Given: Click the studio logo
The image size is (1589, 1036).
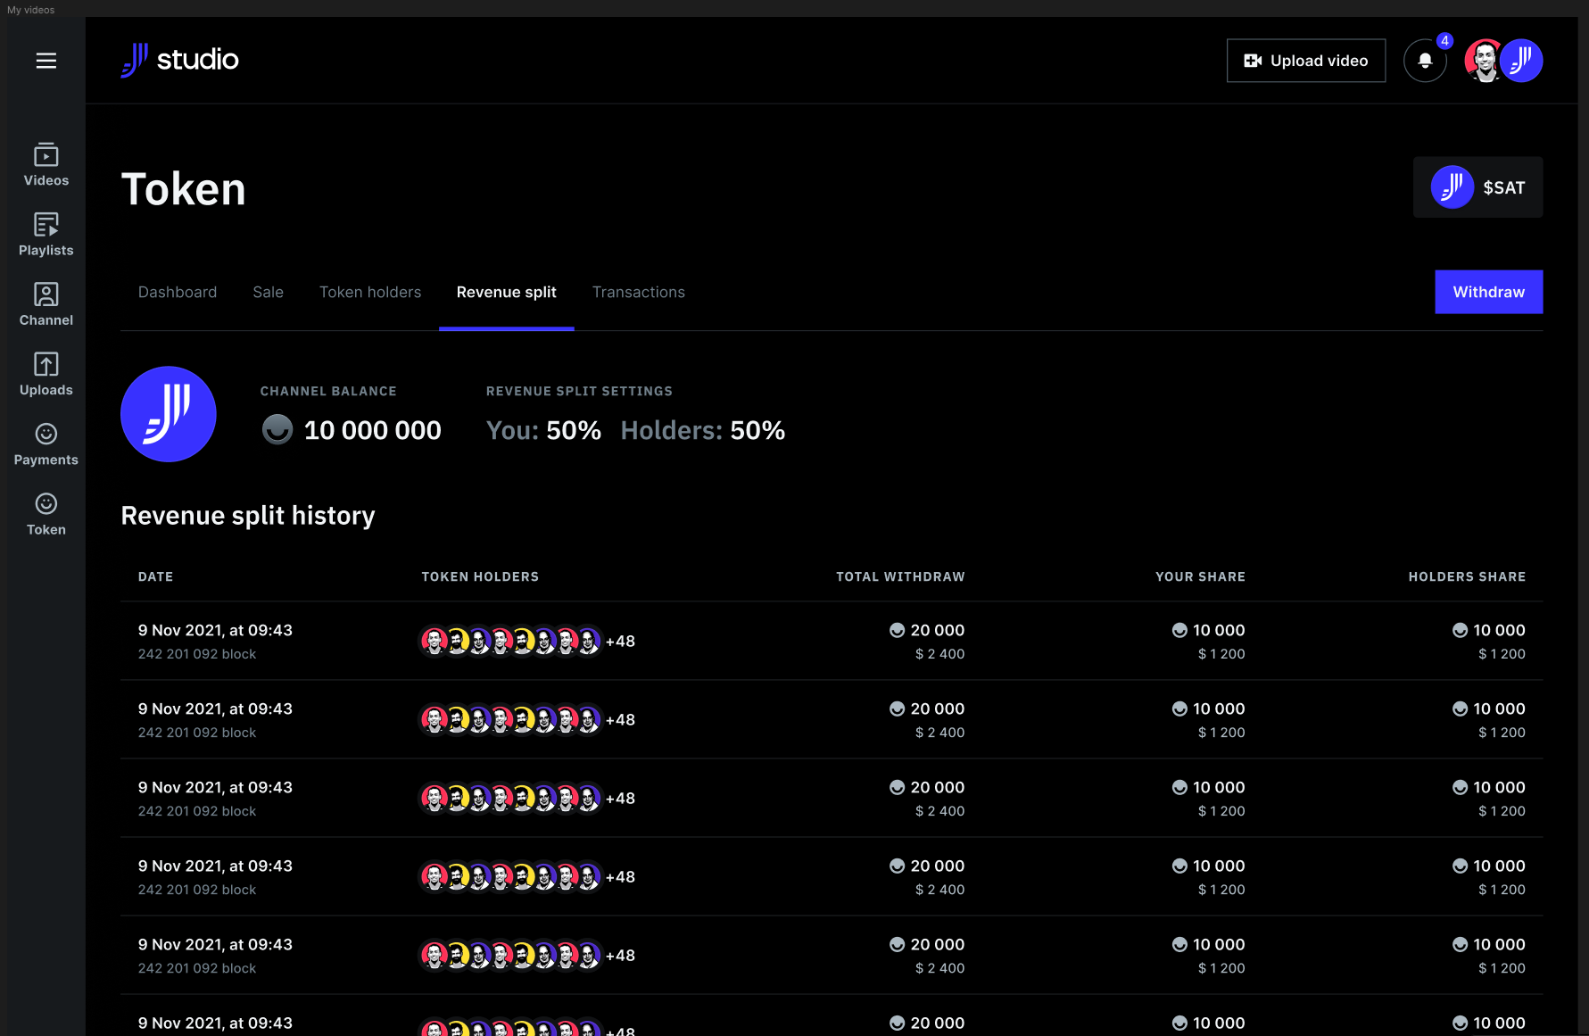Looking at the screenshot, I should click(178, 60).
